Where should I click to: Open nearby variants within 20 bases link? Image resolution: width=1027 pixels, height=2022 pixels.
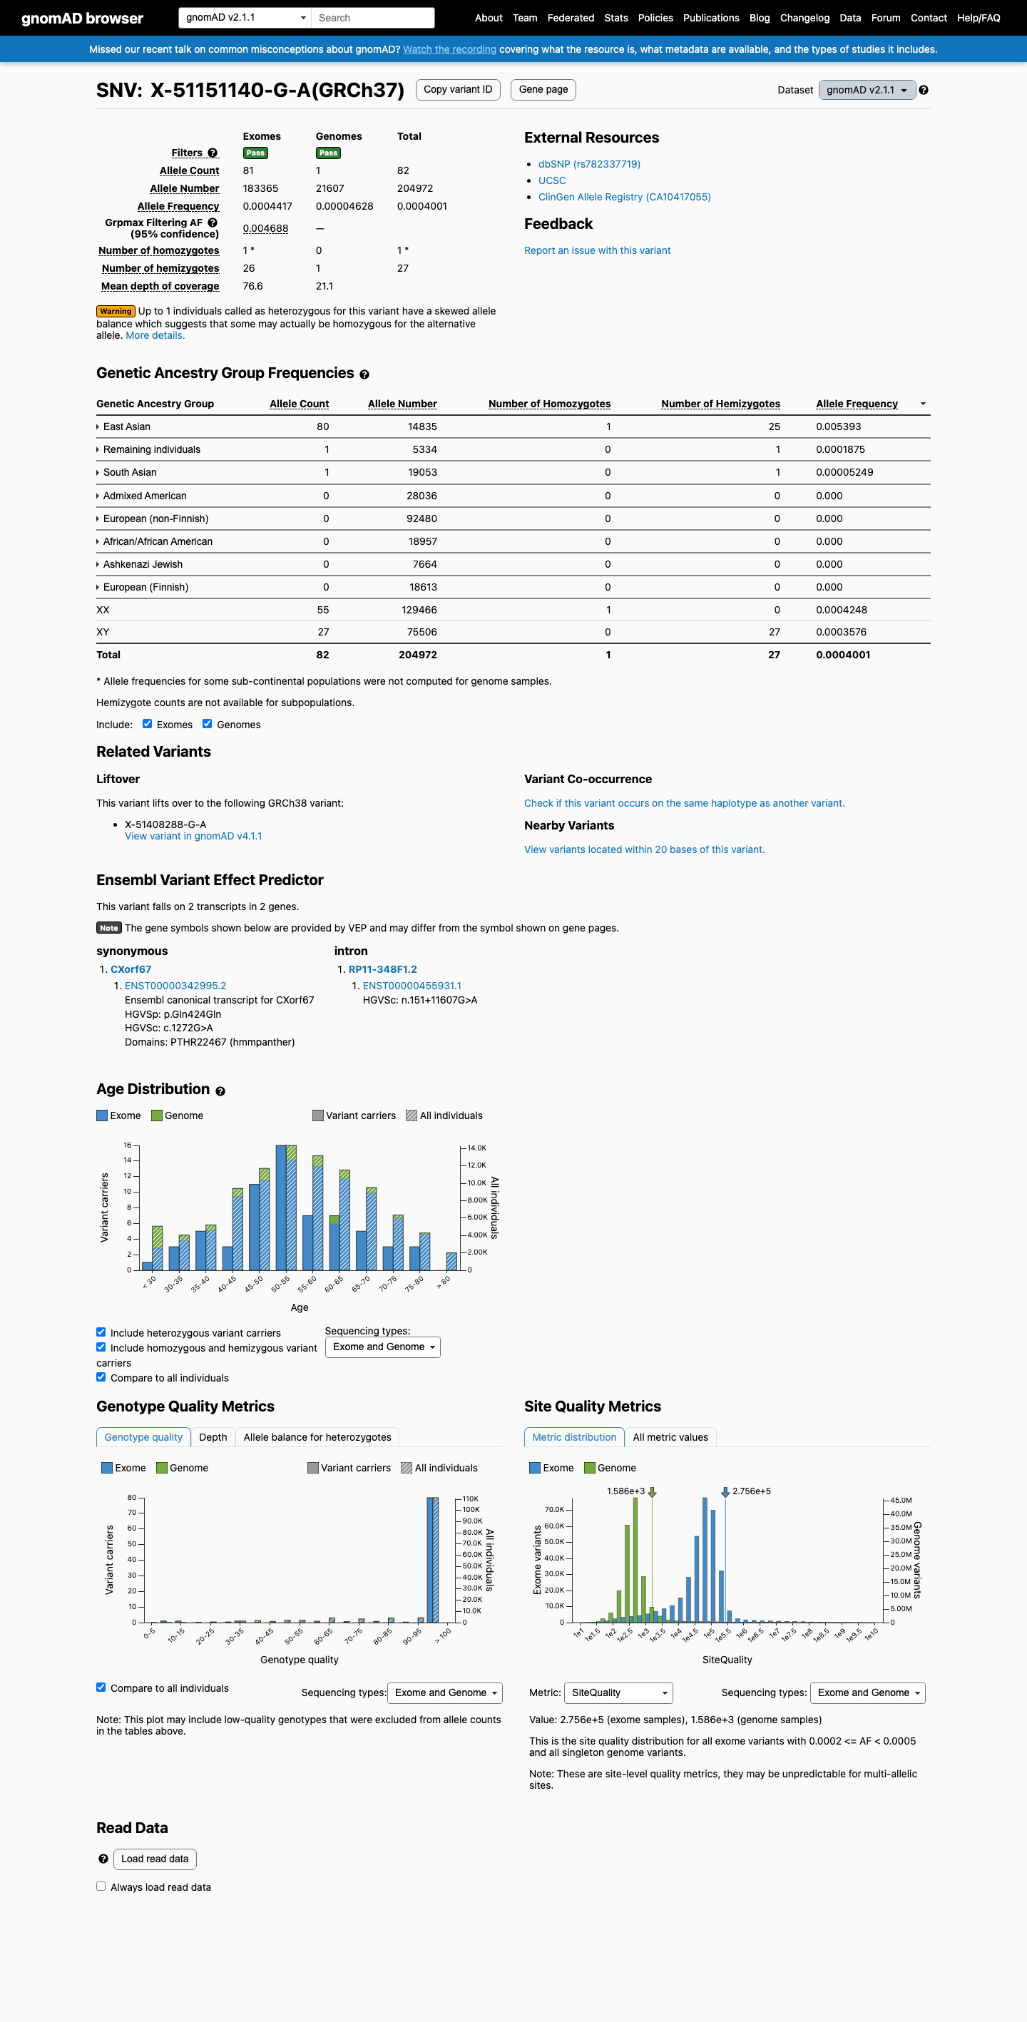pyautogui.click(x=644, y=849)
